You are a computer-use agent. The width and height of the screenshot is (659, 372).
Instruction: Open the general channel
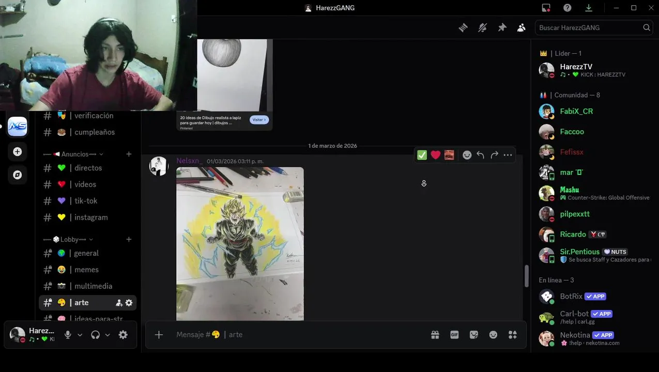point(87,253)
